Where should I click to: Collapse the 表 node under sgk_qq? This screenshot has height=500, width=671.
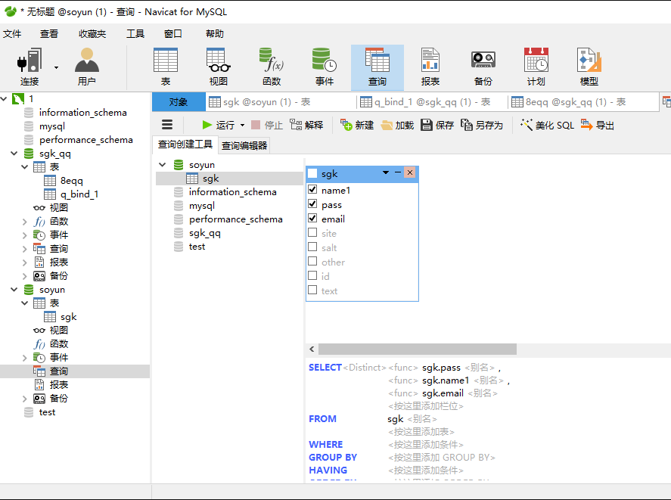click(24, 167)
